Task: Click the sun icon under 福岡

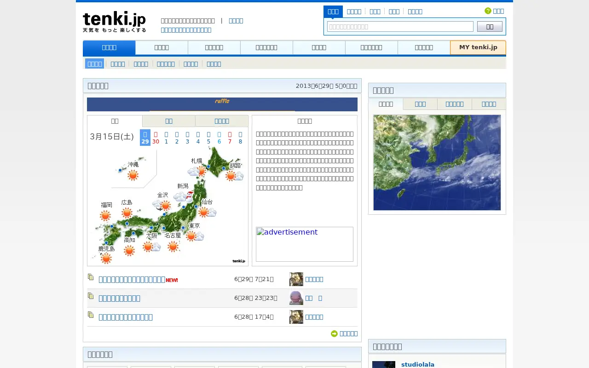Action: pyautogui.click(x=105, y=215)
